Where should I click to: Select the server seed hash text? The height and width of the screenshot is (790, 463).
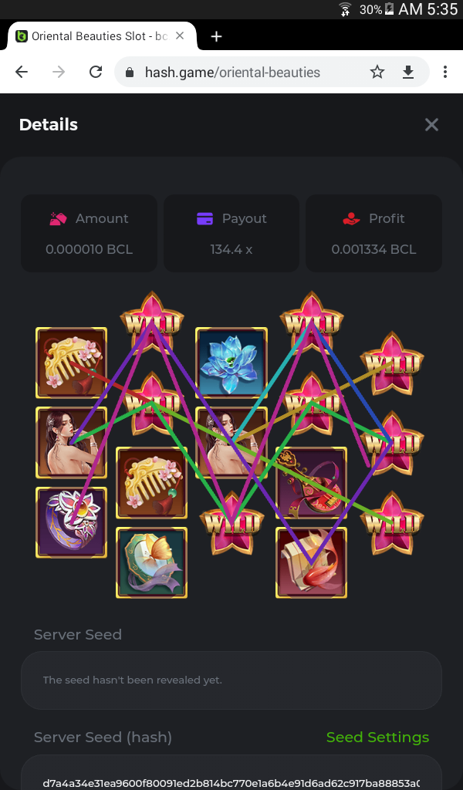coord(231,783)
